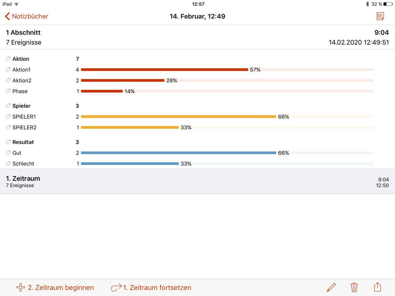The height and width of the screenshot is (296, 395).
Task: Start the 2. Zeitraum beginnen action
Action: click(55, 288)
